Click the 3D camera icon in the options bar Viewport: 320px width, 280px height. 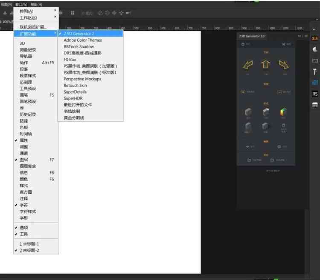[128, 13]
